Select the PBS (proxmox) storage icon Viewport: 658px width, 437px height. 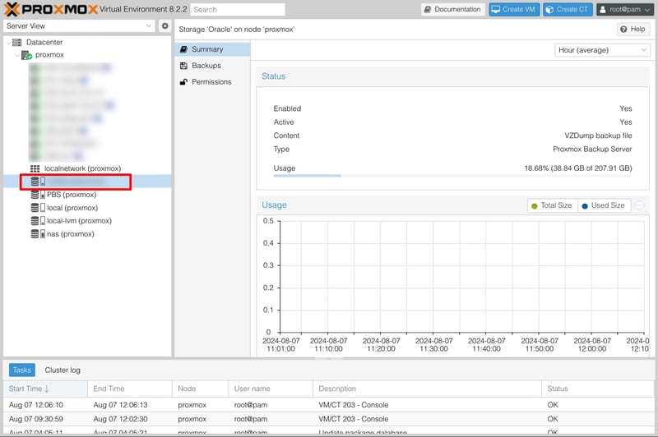[x=38, y=195]
